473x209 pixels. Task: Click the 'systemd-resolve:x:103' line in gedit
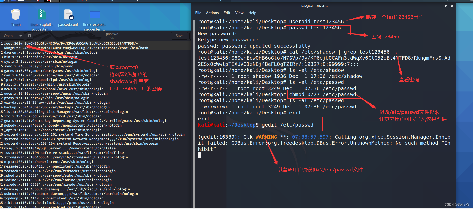(x=81, y=144)
